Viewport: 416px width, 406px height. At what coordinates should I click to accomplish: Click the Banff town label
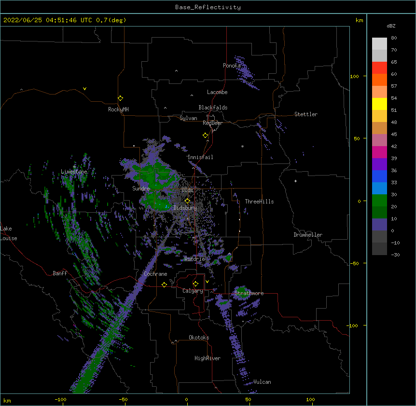60,273
